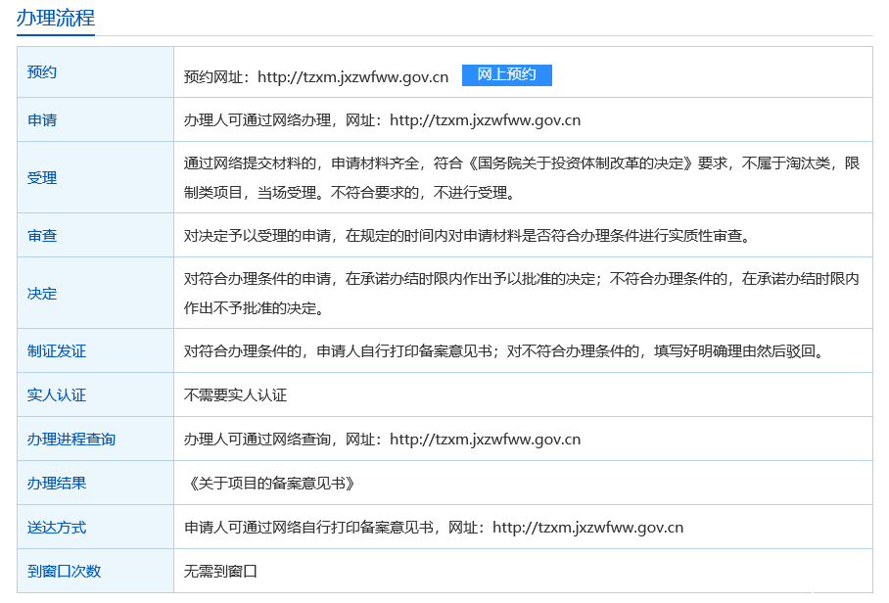Click the URL in the 送达方式 row
Viewport: 889px width, 603px height.
(587, 527)
